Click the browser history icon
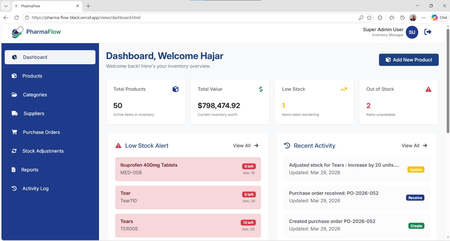 402,18
